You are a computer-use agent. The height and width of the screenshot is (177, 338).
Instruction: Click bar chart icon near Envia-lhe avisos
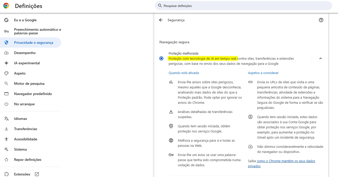pos(171,82)
